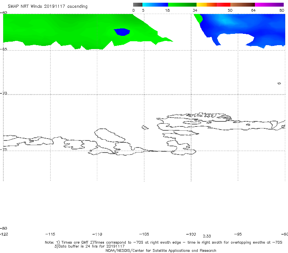Screen dimensions: 288x253
Task: Click the '-80' latitude label
Action: point(4,228)
